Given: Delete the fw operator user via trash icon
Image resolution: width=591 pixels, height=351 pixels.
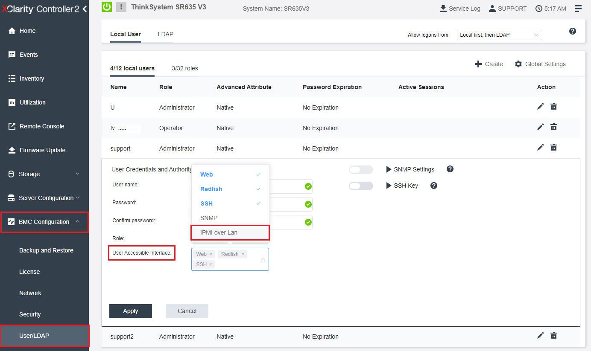Looking at the screenshot, I should click(x=554, y=127).
